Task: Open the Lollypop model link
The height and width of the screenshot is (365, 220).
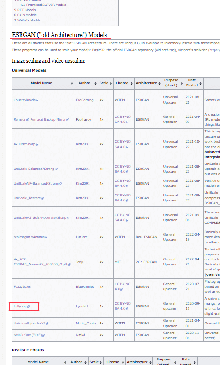Action: tap(21, 307)
